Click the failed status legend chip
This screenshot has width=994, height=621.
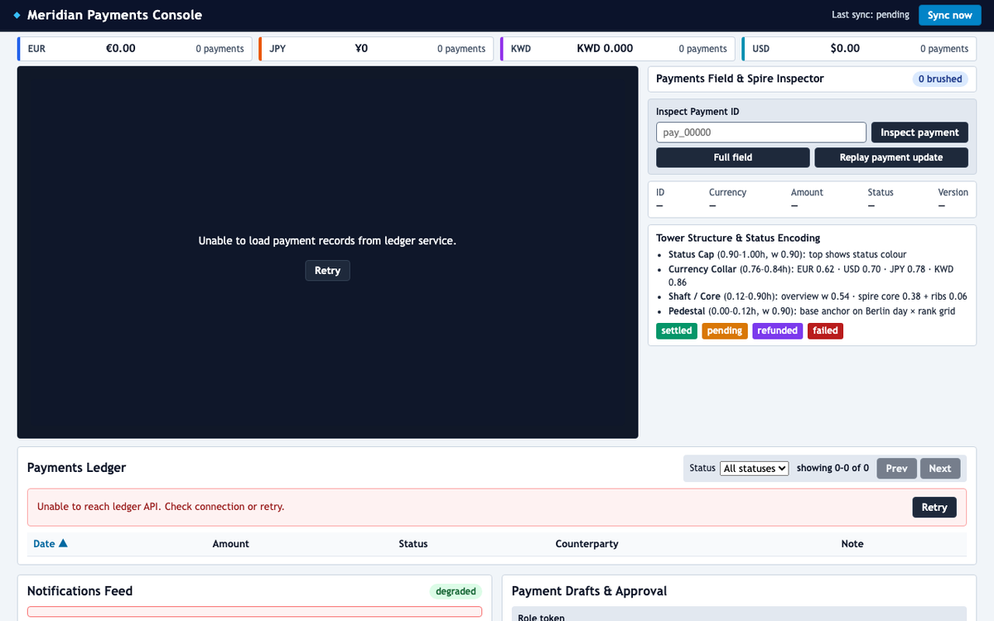point(825,330)
